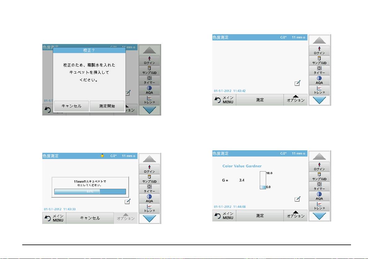Open トレンド on the Gardner result screen
Screen dimensions: 368x259
pyautogui.click(x=319, y=206)
